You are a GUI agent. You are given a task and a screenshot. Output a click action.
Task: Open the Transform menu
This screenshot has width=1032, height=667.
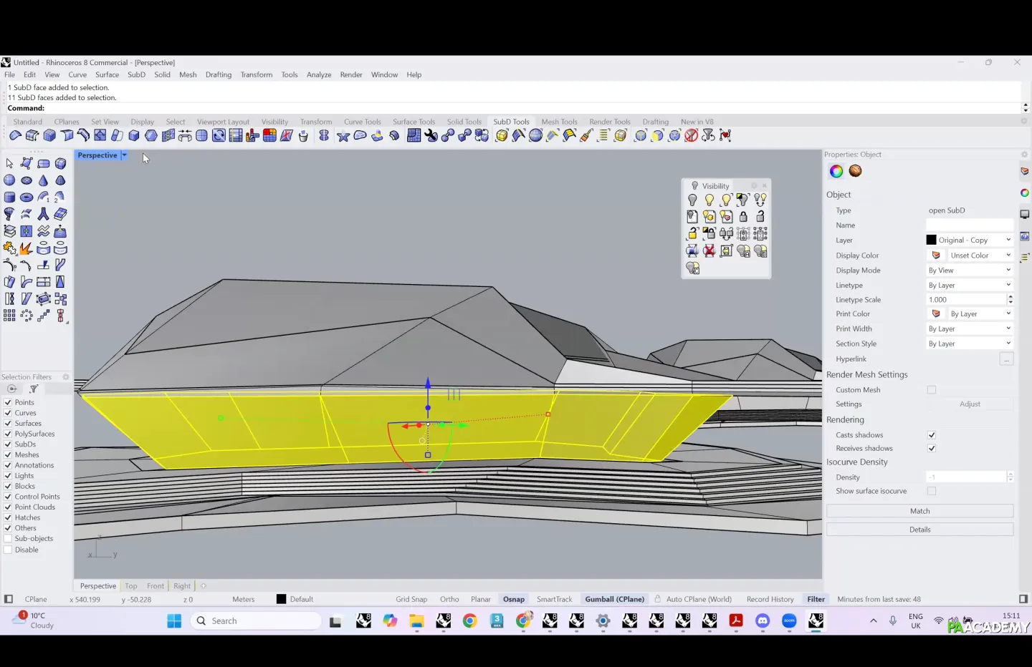pos(256,74)
